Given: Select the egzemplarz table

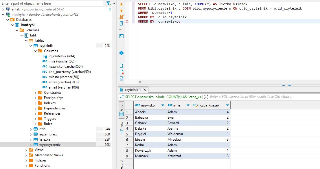Looking at the screenshot, I should pyautogui.click(x=48, y=134).
